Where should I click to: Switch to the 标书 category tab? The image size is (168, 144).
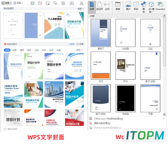[44, 50]
